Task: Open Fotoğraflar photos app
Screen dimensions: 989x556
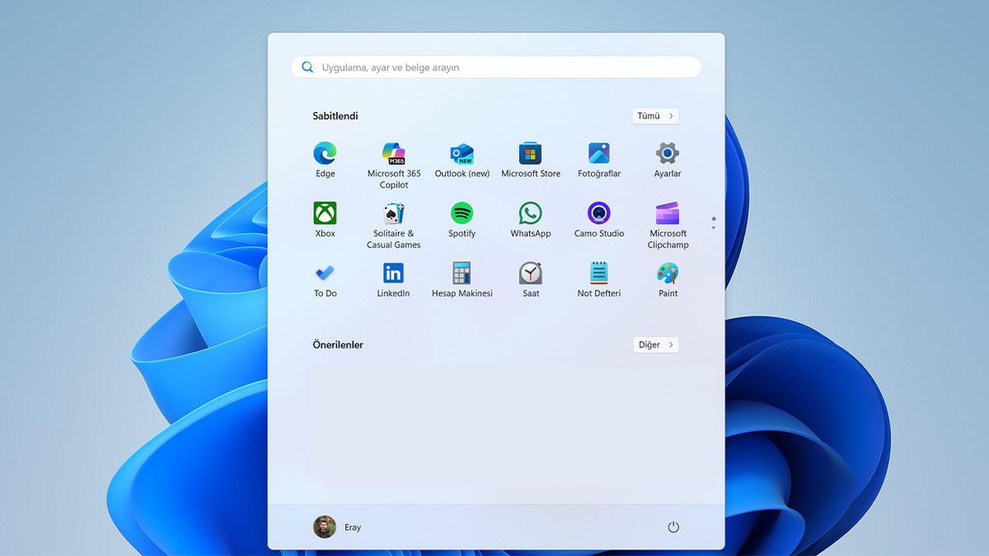Action: pos(599,154)
